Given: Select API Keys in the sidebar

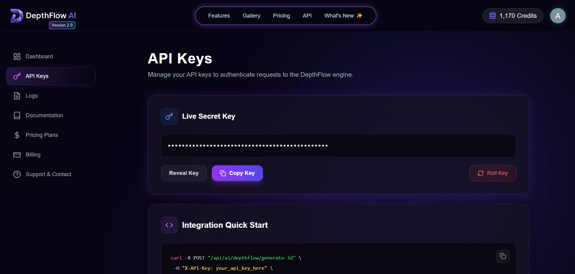Looking at the screenshot, I should point(51,76).
